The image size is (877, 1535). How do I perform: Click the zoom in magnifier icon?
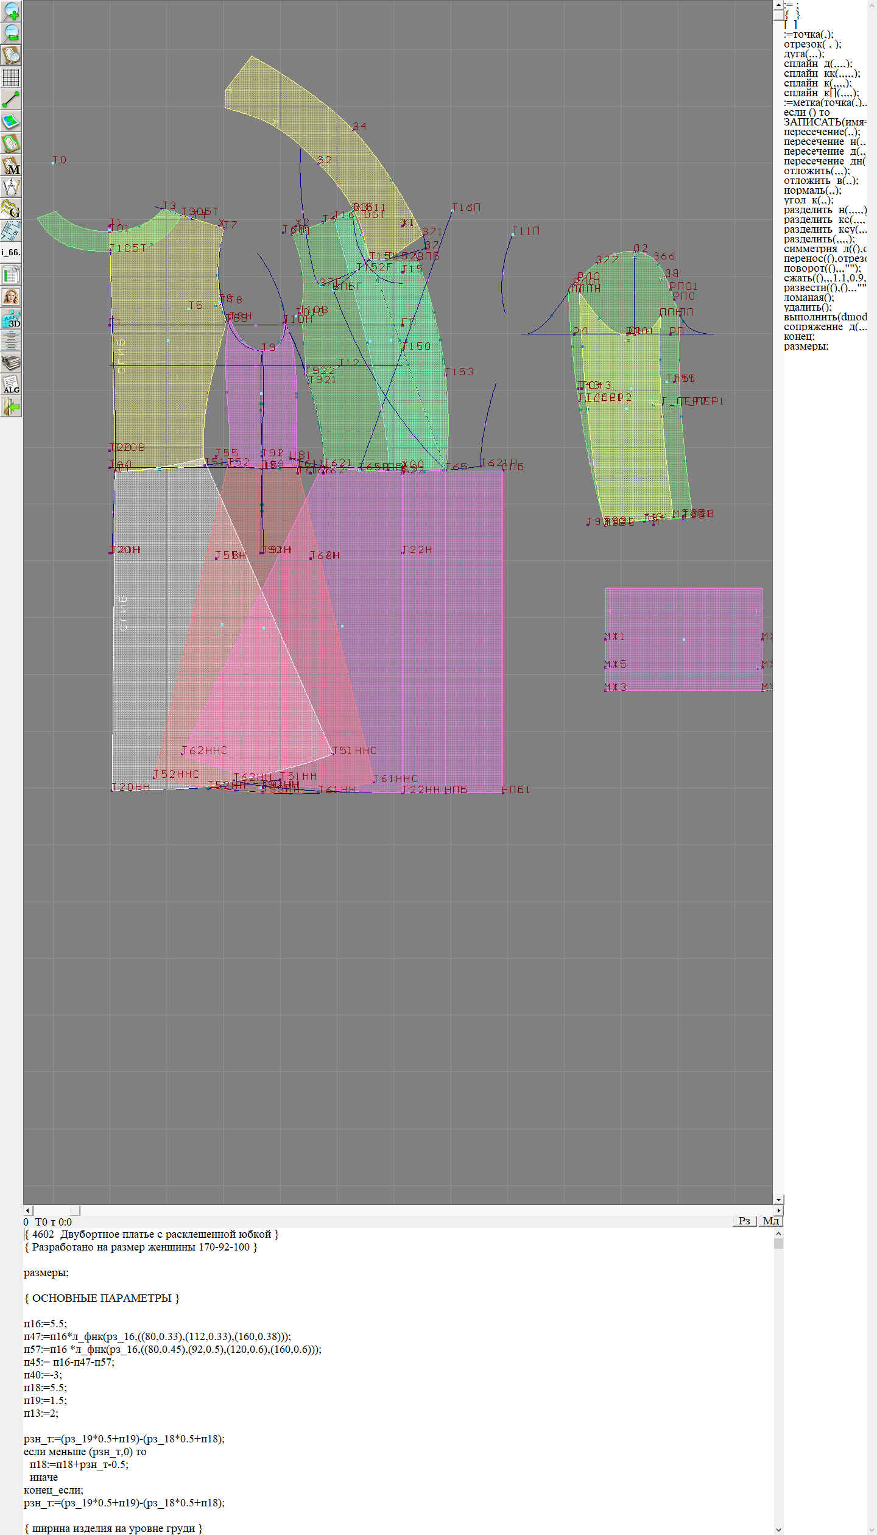[11, 11]
